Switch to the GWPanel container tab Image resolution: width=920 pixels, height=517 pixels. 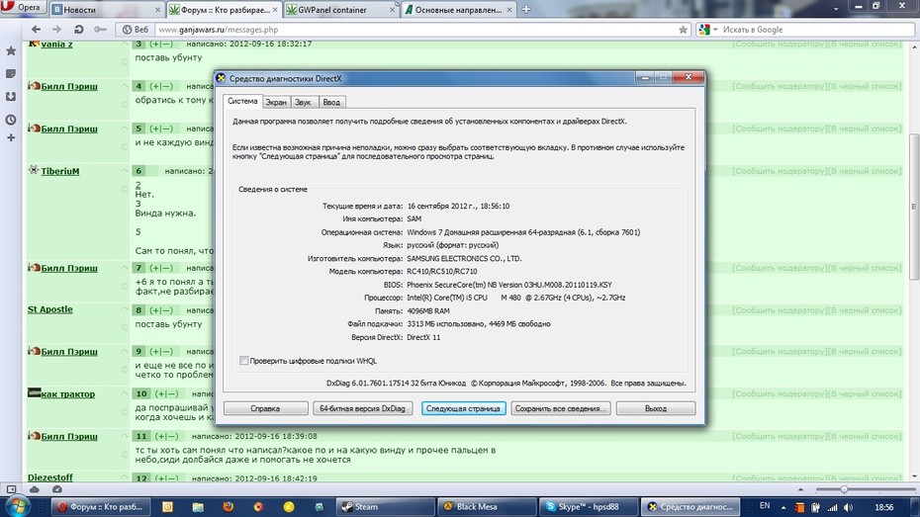click(x=340, y=10)
